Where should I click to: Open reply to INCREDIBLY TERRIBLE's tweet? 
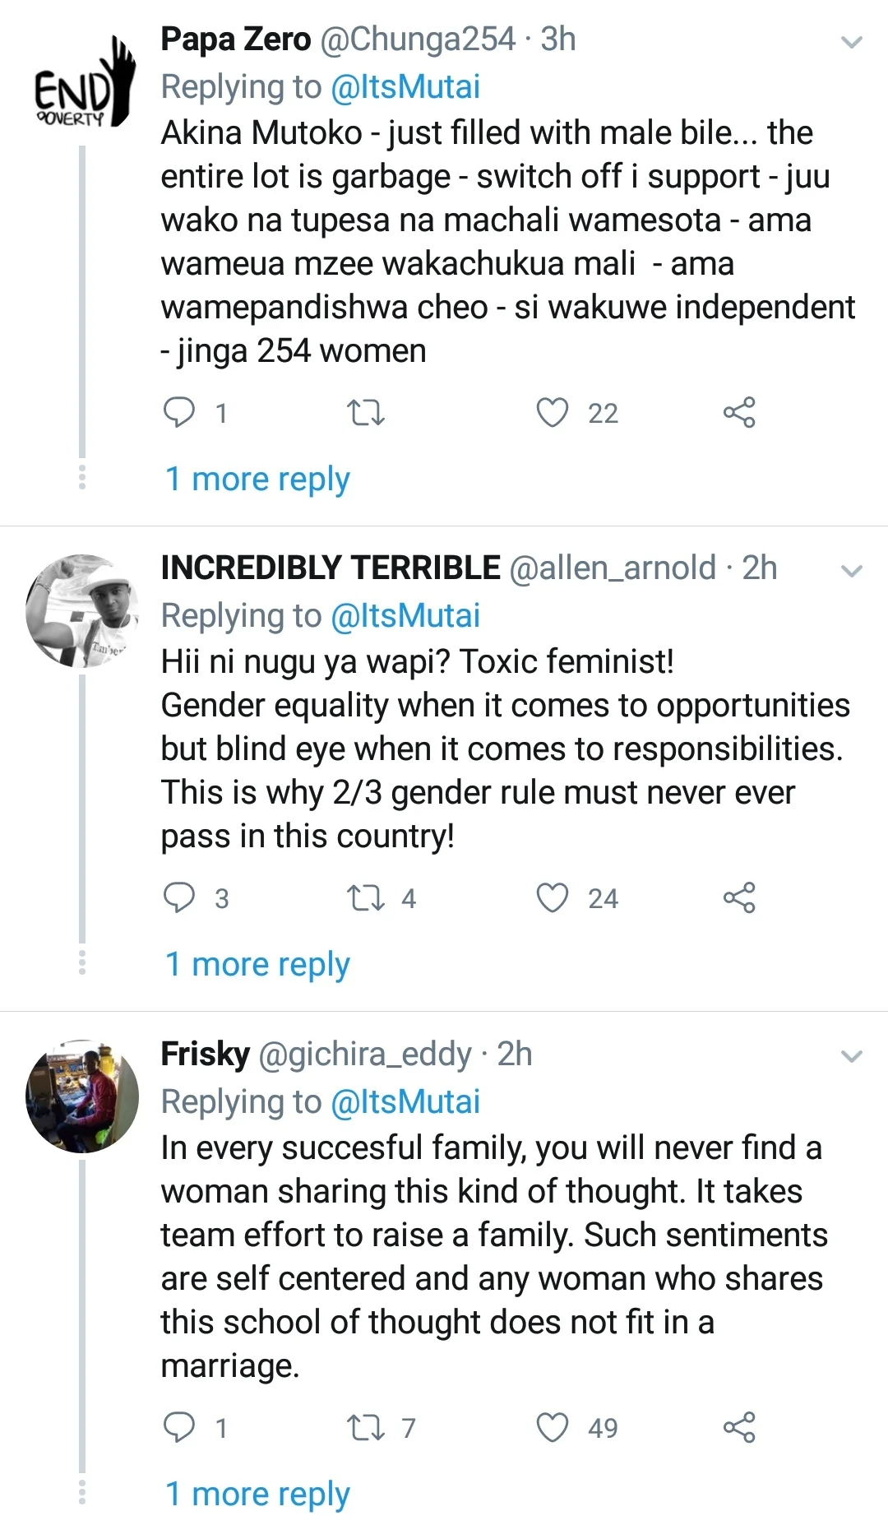179,897
